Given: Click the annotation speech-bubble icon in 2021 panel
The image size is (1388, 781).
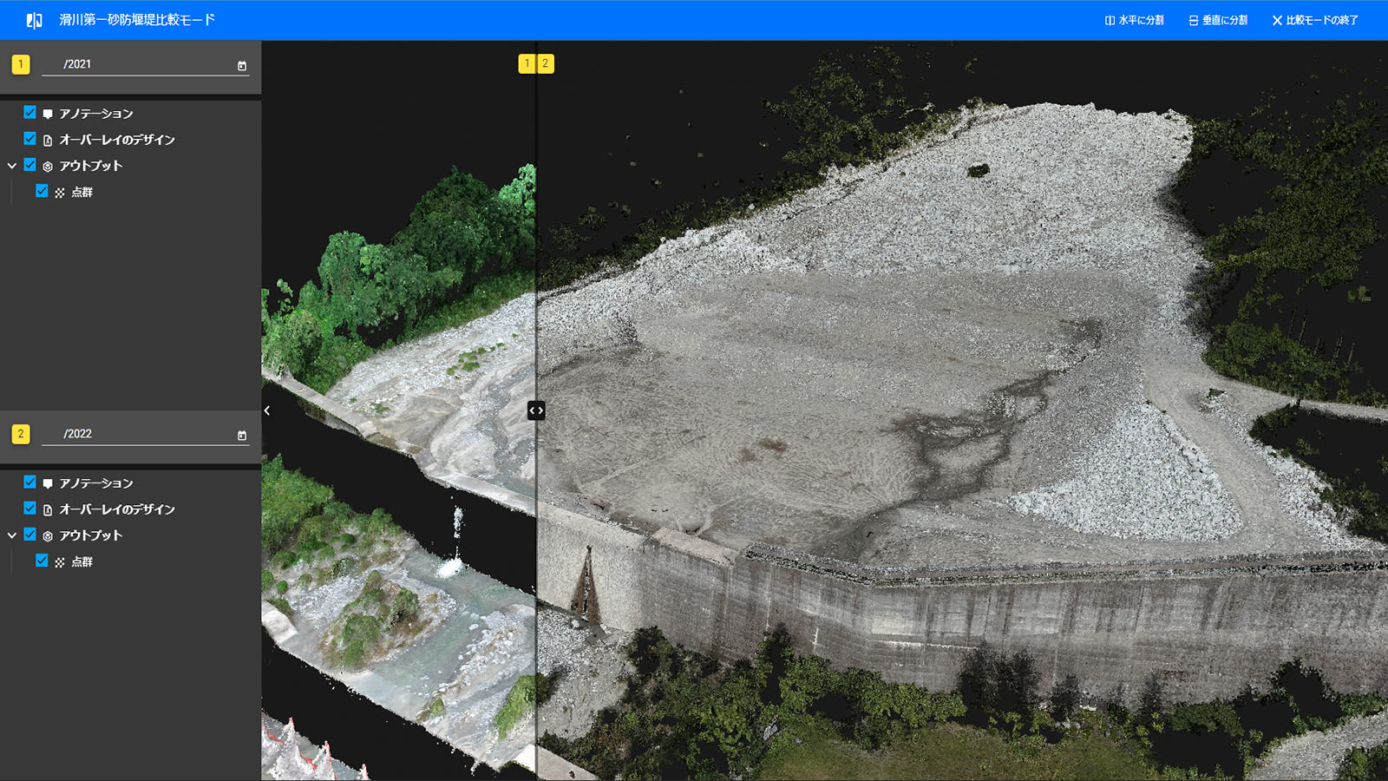Looking at the screenshot, I should coord(46,113).
